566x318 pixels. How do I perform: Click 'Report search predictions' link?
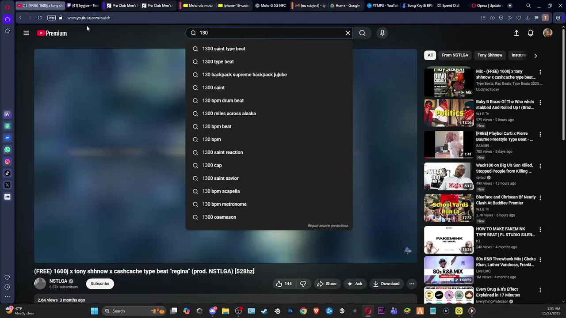pos(328,226)
